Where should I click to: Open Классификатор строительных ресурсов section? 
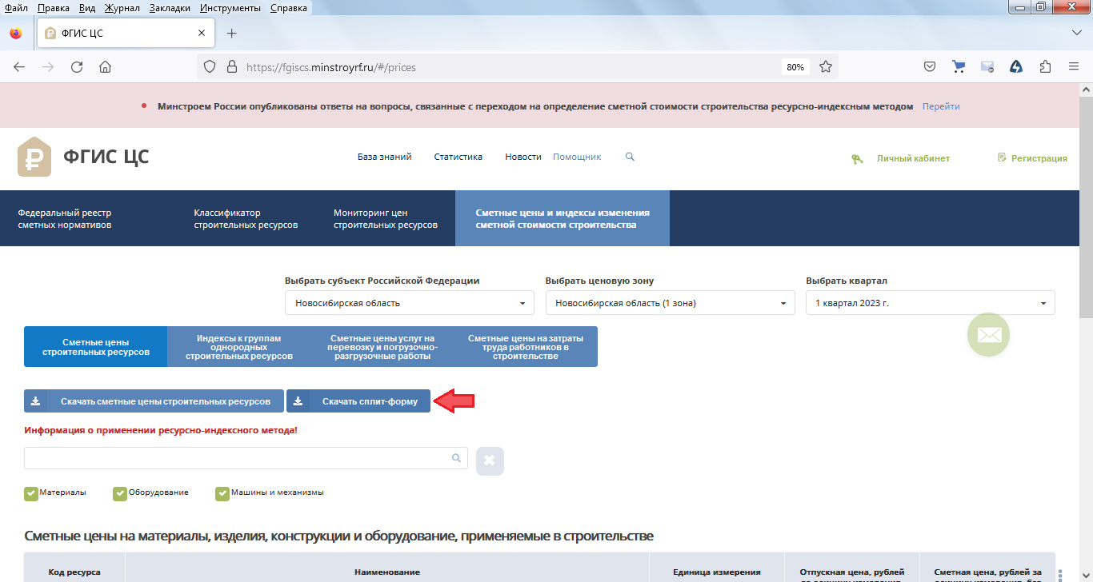[246, 218]
